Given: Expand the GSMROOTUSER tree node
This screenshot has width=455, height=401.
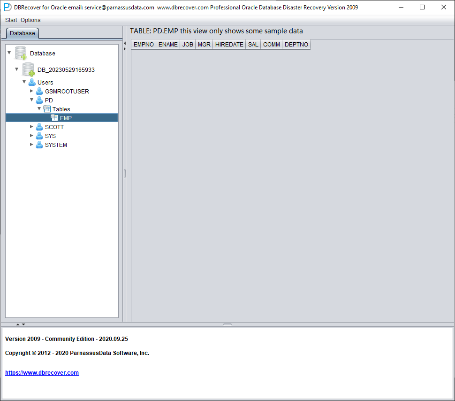Looking at the screenshot, I should point(31,91).
